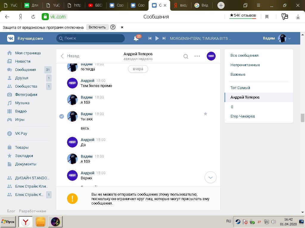Click the Поиск search field

91,38
